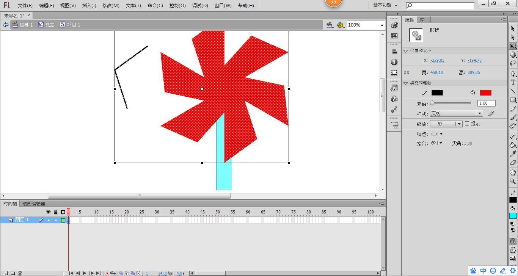Lock 图层 1 using the lock column

pos(55,220)
